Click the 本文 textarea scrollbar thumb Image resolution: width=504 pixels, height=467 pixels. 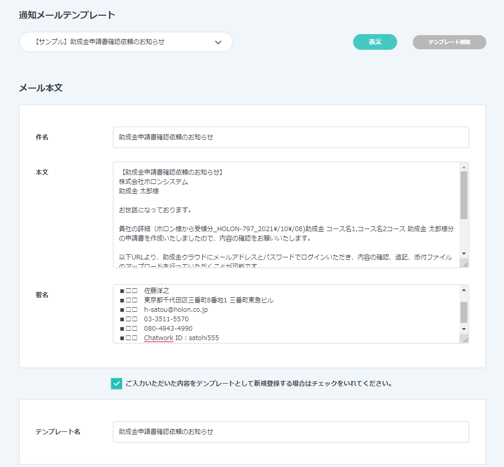click(x=464, y=194)
